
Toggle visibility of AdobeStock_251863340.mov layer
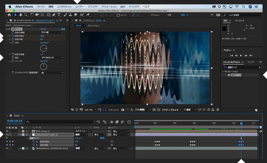7,148
